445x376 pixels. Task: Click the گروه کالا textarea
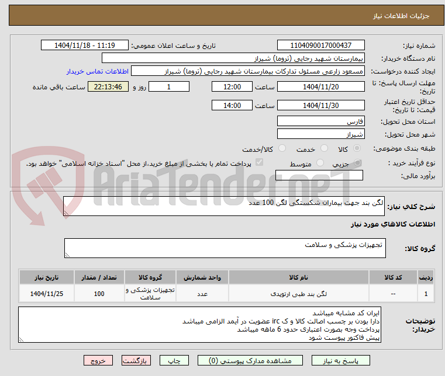click(225, 248)
